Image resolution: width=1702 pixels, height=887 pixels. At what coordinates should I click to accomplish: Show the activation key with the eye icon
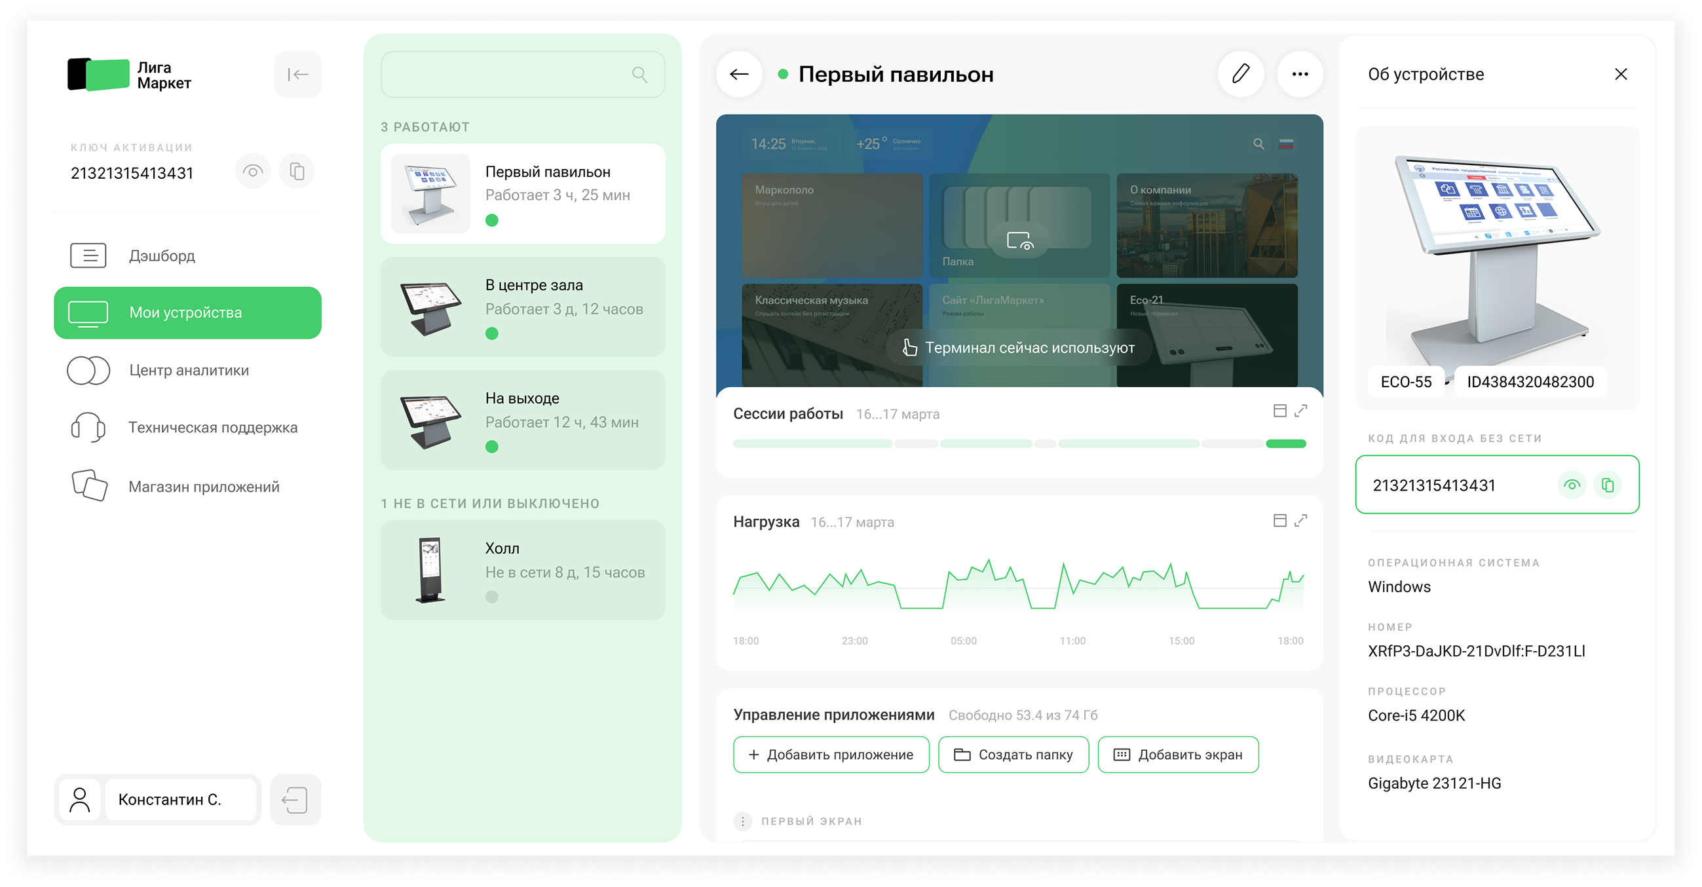pyautogui.click(x=252, y=172)
